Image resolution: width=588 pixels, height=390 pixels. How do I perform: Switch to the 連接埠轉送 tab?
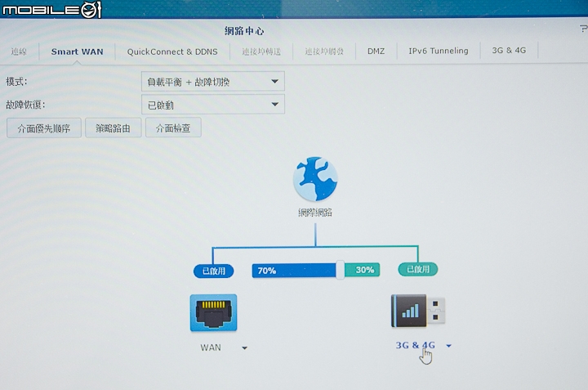[x=261, y=52]
